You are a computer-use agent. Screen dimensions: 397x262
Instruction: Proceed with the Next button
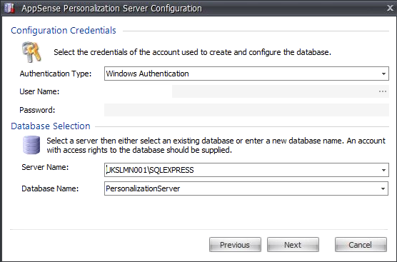click(x=293, y=245)
